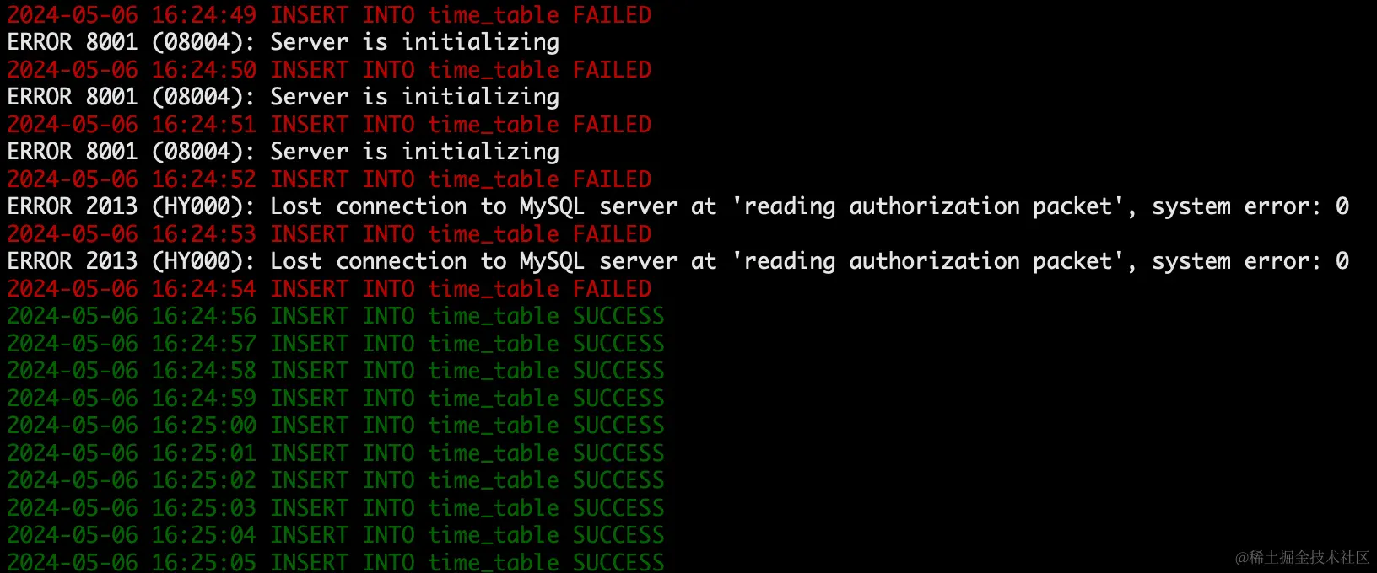Click the first 'Server is initializing' error line
The height and width of the screenshot is (573, 1377).
coord(283,42)
